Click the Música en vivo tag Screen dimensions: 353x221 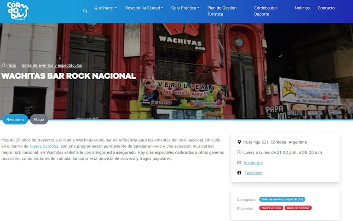(x=271, y=208)
